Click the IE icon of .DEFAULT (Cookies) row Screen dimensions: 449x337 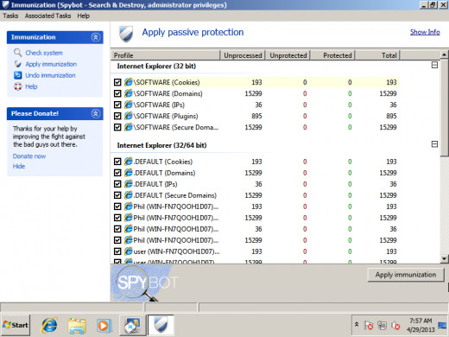129,162
